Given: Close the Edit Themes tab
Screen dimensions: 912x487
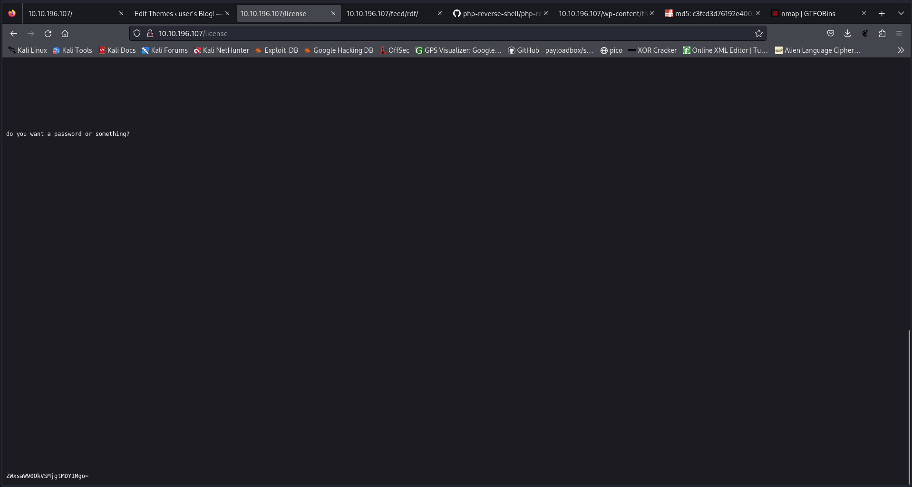Looking at the screenshot, I should click(227, 13).
